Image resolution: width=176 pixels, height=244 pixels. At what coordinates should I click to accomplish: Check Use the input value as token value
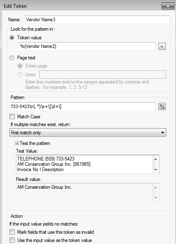point(12,240)
